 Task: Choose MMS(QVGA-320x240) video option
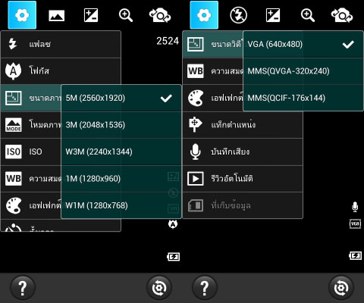tap(303, 71)
